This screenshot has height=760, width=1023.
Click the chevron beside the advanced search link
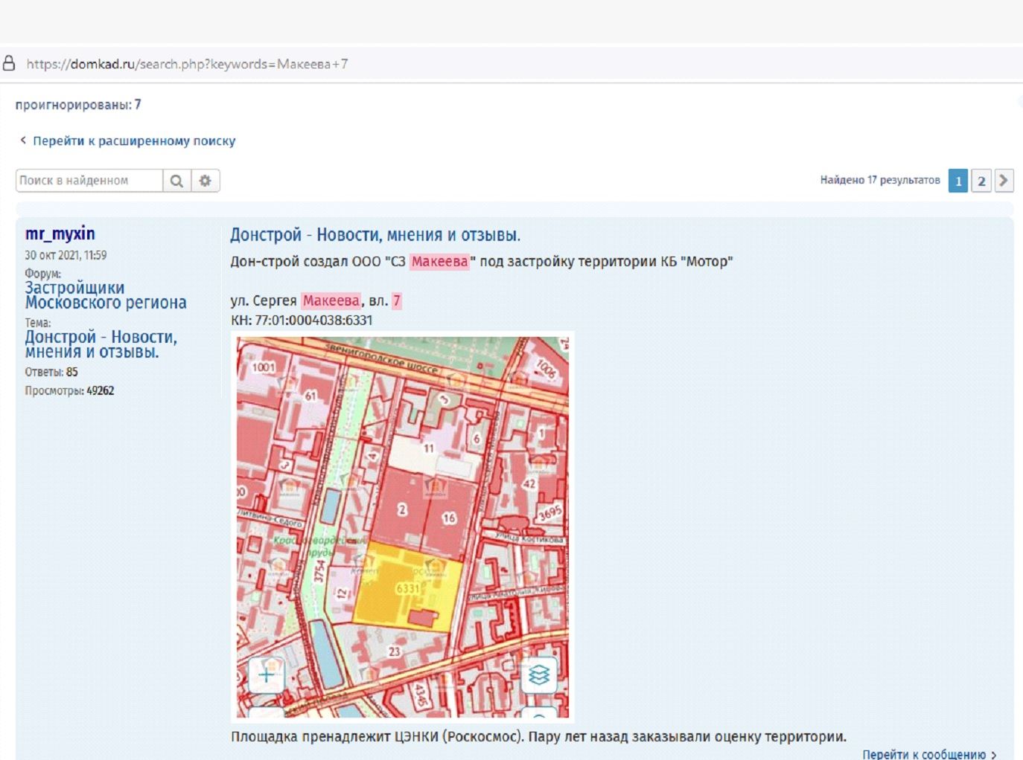click(x=23, y=140)
